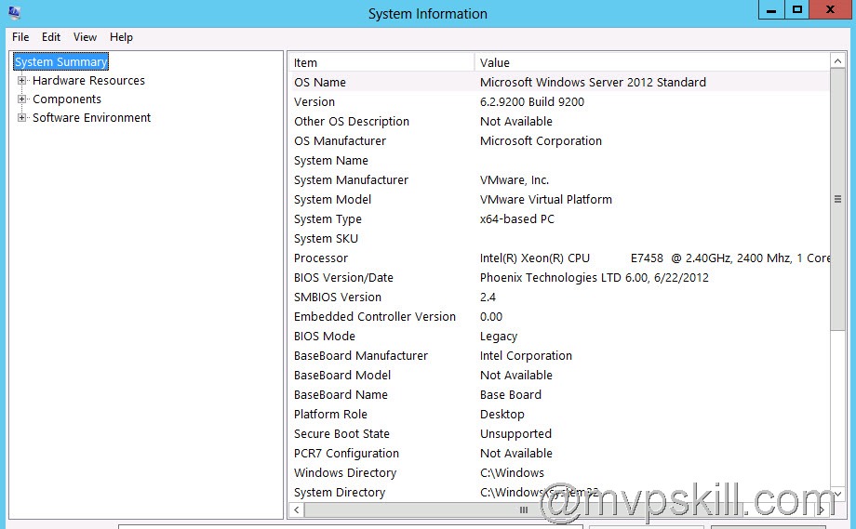Click the horizontal scrollbar thumb
This screenshot has width=856, height=529.
pos(524,509)
